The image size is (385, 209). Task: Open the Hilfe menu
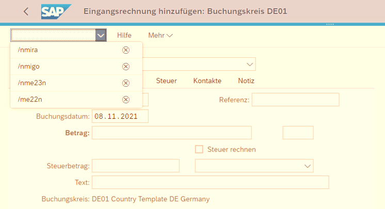(124, 35)
